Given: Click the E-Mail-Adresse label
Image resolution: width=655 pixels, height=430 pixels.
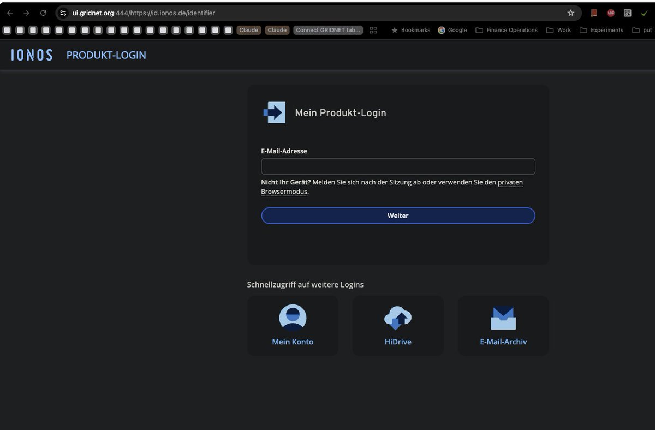Looking at the screenshot, I should (x=284, y=151).
